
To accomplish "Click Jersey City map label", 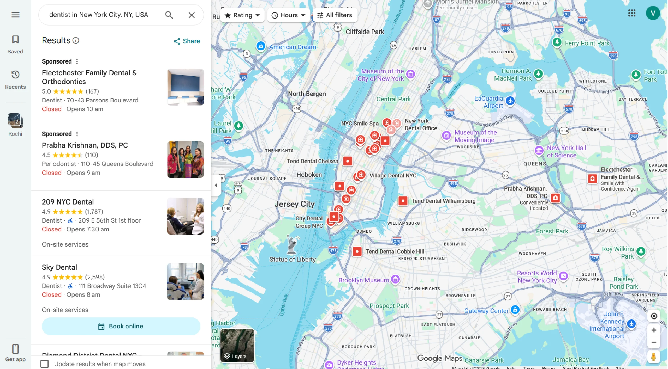I will click(x=294, y=204).
